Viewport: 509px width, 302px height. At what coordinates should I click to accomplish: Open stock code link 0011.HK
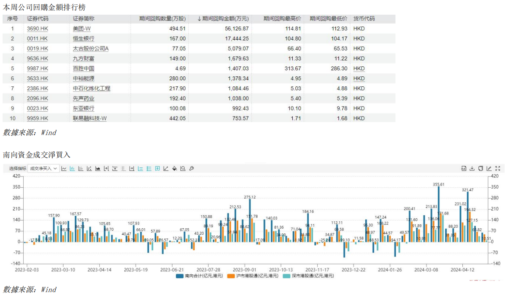pyautogui.click(x=37, y=38)
